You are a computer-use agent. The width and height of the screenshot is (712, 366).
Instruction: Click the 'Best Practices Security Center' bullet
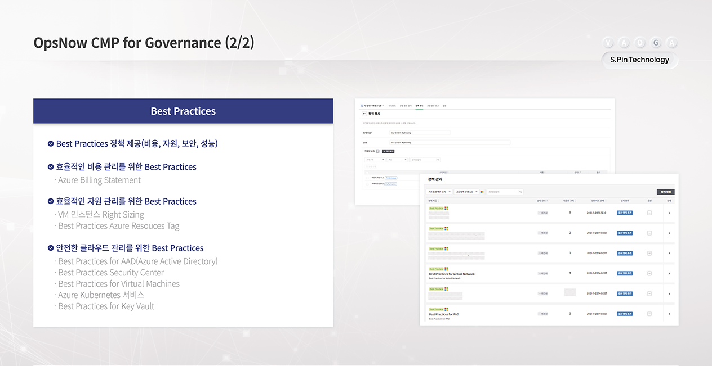[111, 272]
